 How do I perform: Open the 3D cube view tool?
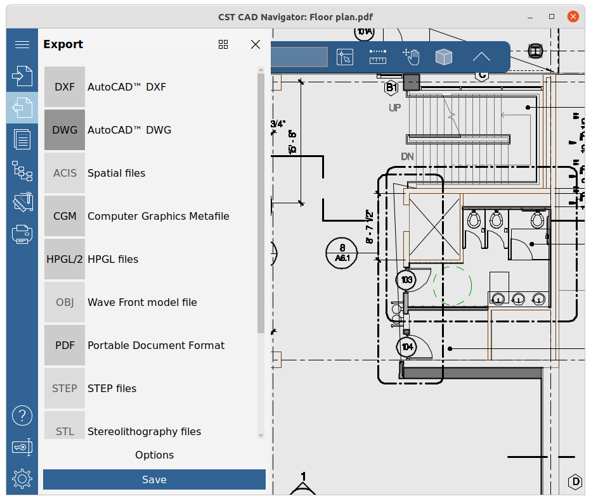(x=444, y=57)
